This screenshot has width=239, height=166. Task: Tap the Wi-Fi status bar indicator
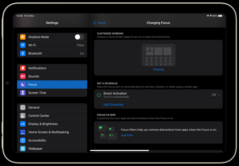pos(208,16)
